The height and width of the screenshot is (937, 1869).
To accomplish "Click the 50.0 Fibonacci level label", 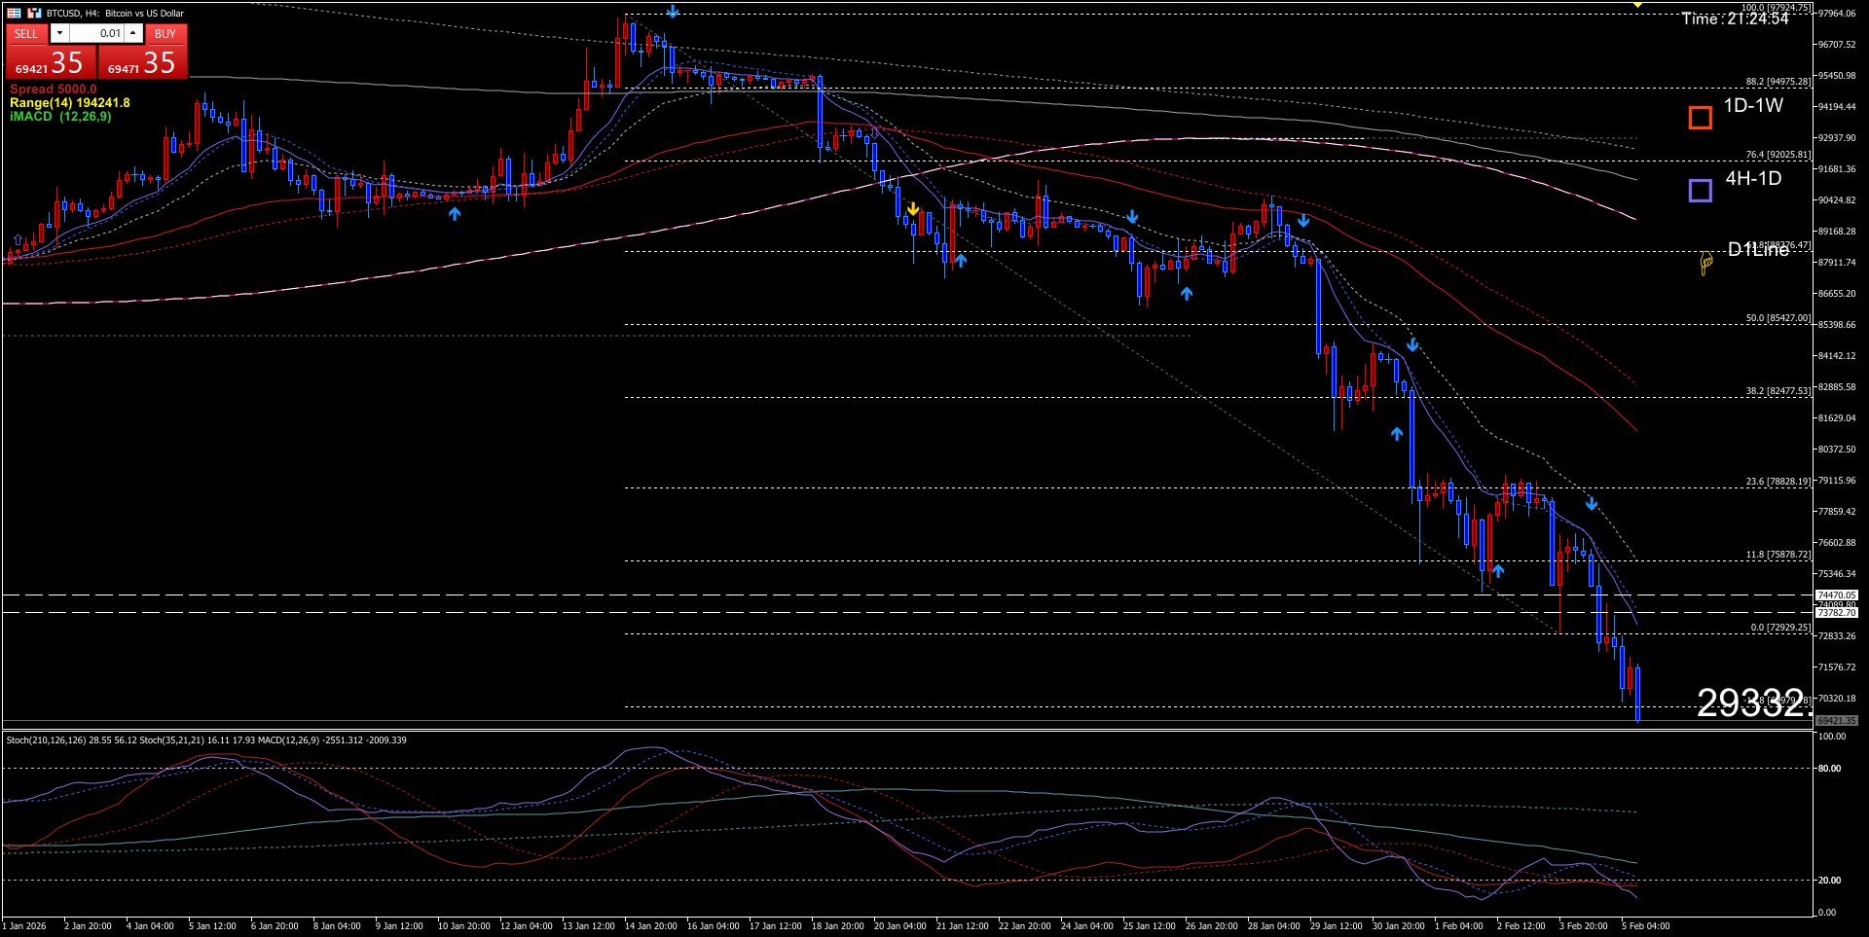I will click(x=1777, y=318).
